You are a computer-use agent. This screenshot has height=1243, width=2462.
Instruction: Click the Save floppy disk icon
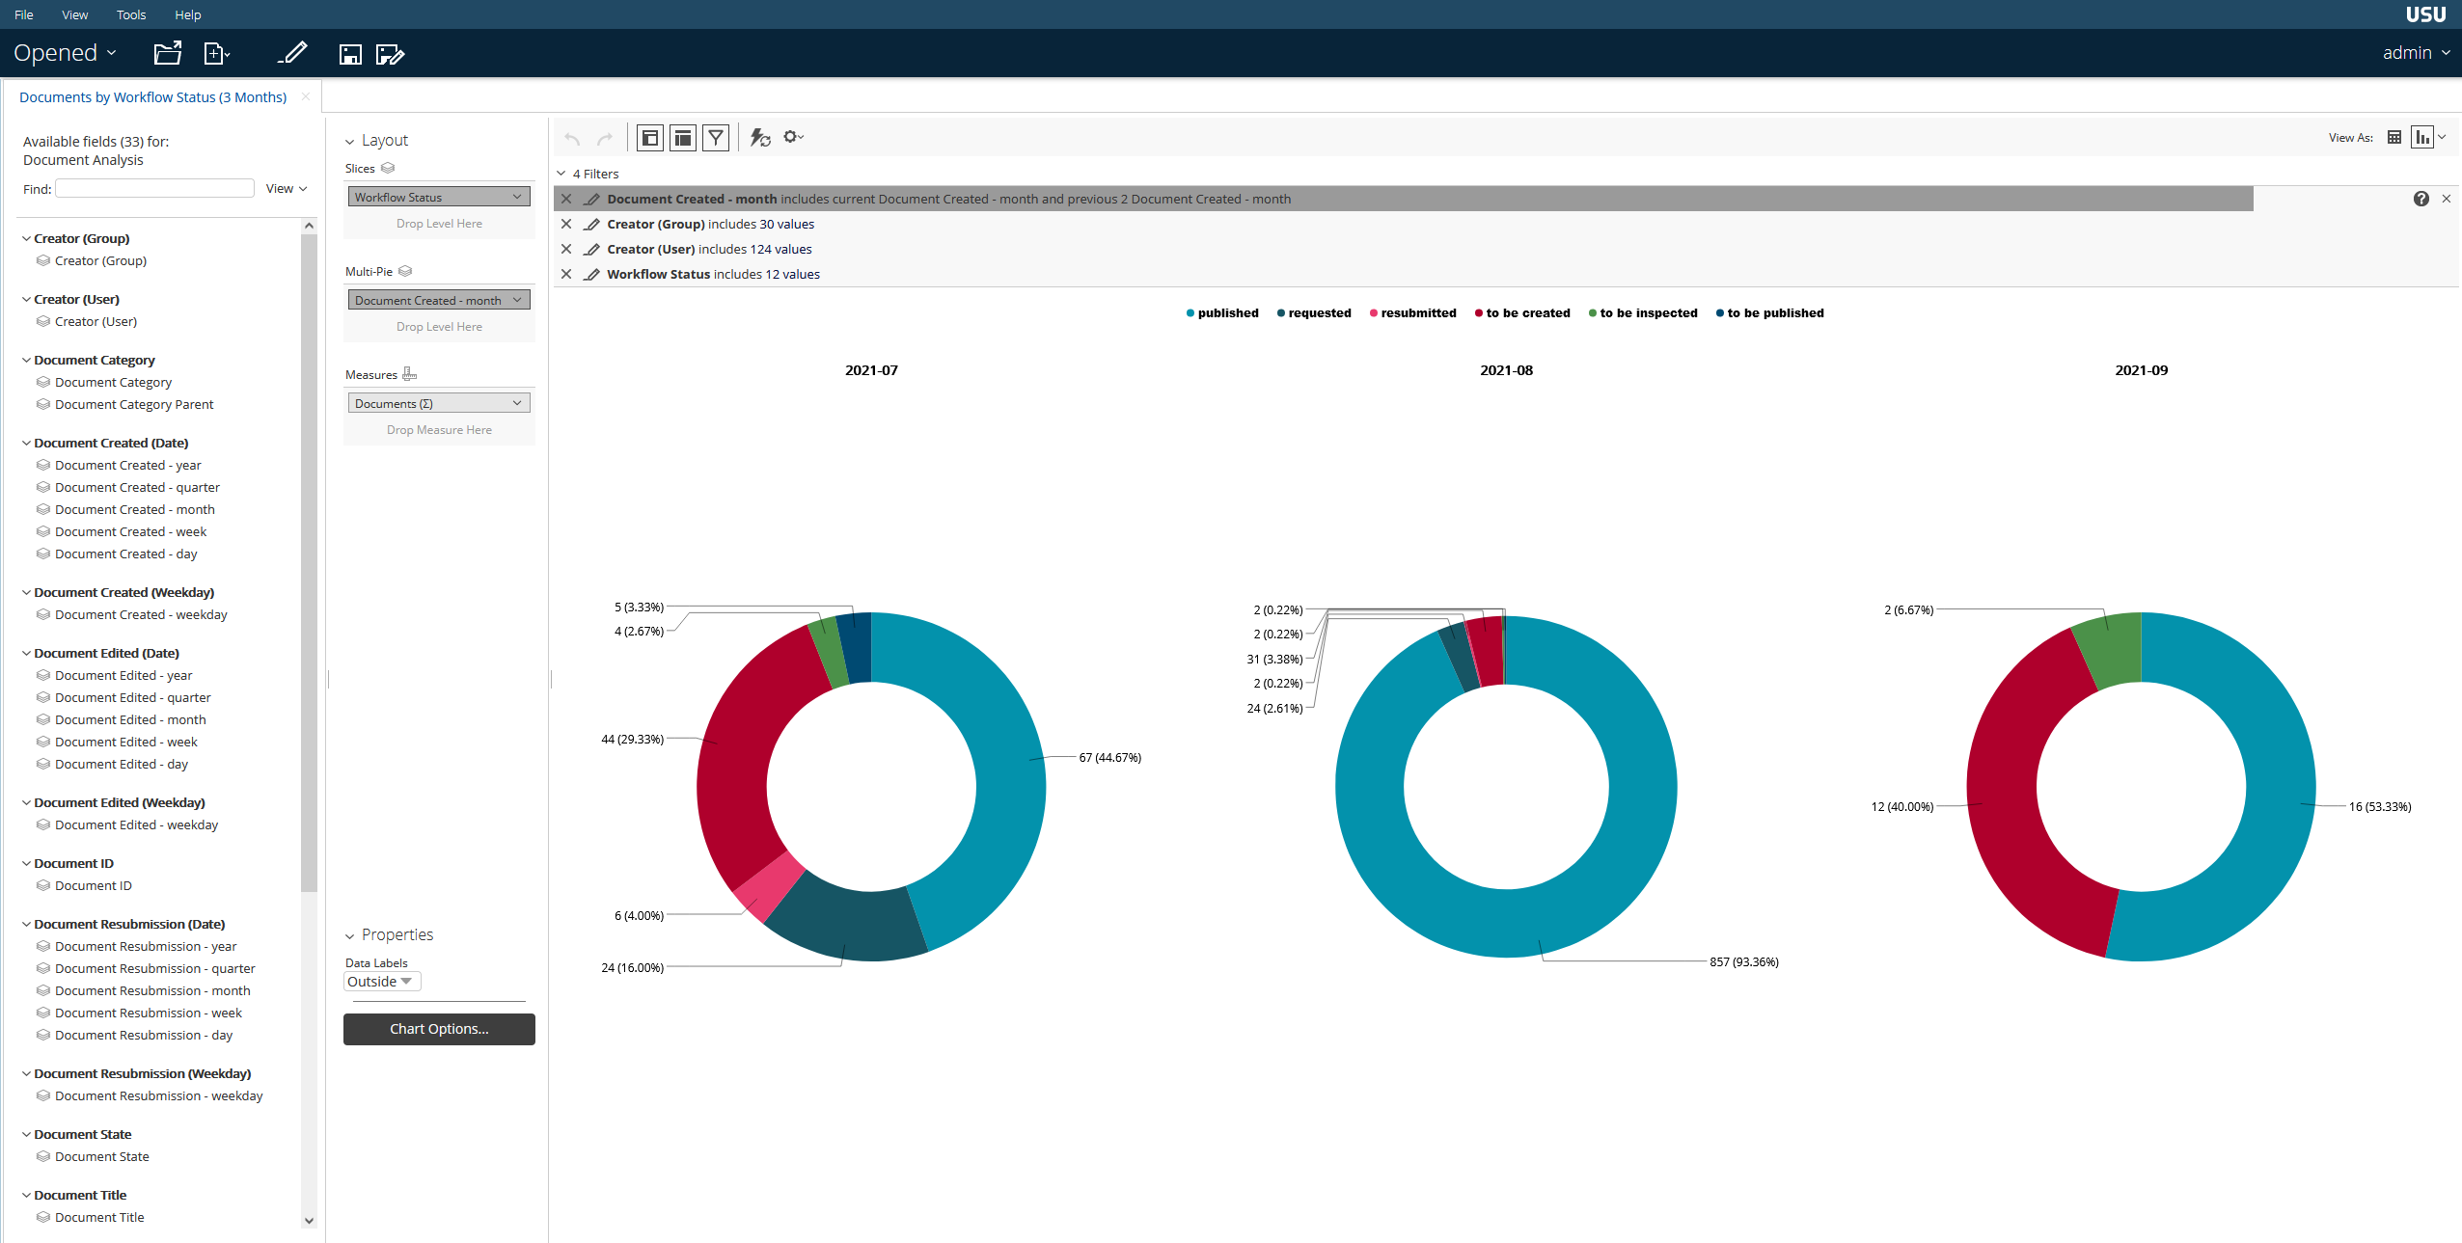pyautogui.click(x=350, y=54)
